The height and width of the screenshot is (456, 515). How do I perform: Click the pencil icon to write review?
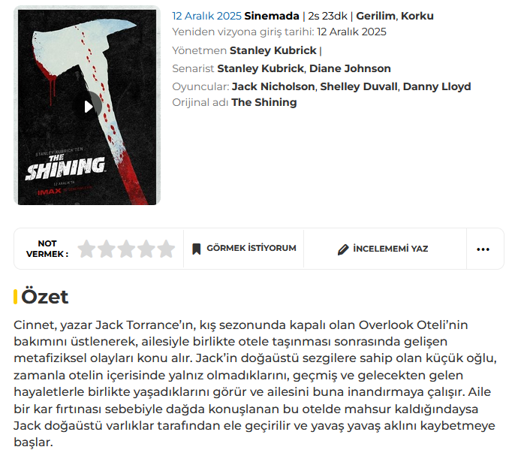343,249
